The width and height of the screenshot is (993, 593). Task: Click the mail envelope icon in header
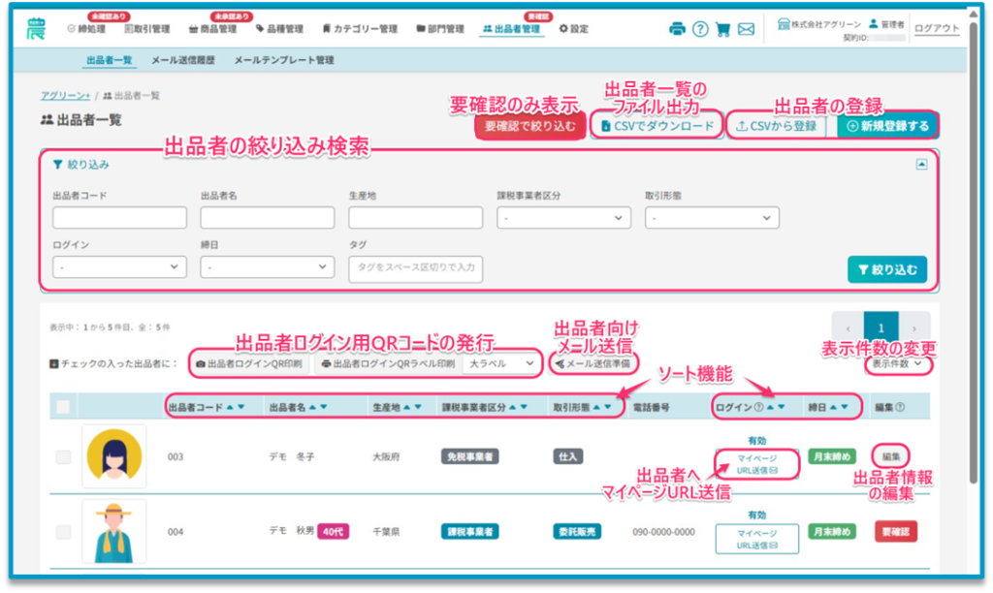point(746,29)
